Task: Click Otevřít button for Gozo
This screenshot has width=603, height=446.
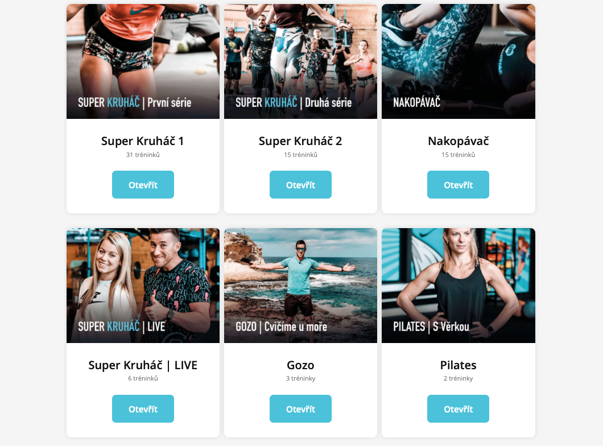Action: pos(300,408)
